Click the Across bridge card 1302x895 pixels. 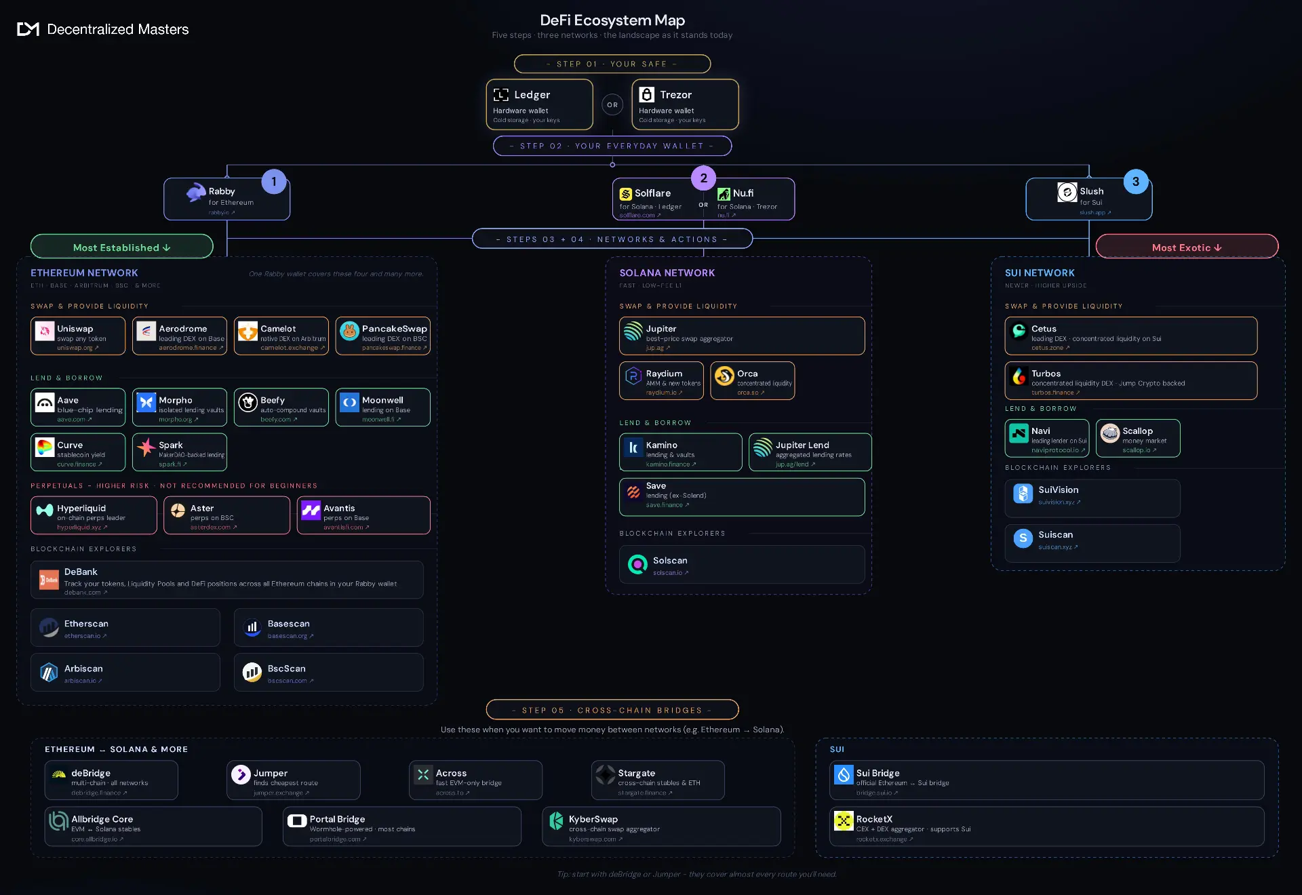coord(475,780)
